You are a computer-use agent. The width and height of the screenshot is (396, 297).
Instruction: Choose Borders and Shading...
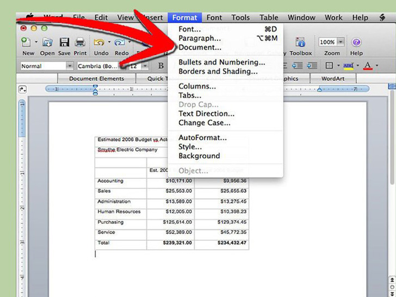point(226,71)
